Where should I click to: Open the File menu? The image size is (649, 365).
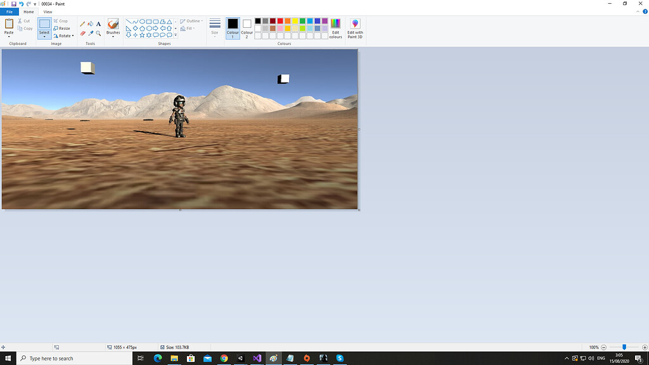point(9,11)
